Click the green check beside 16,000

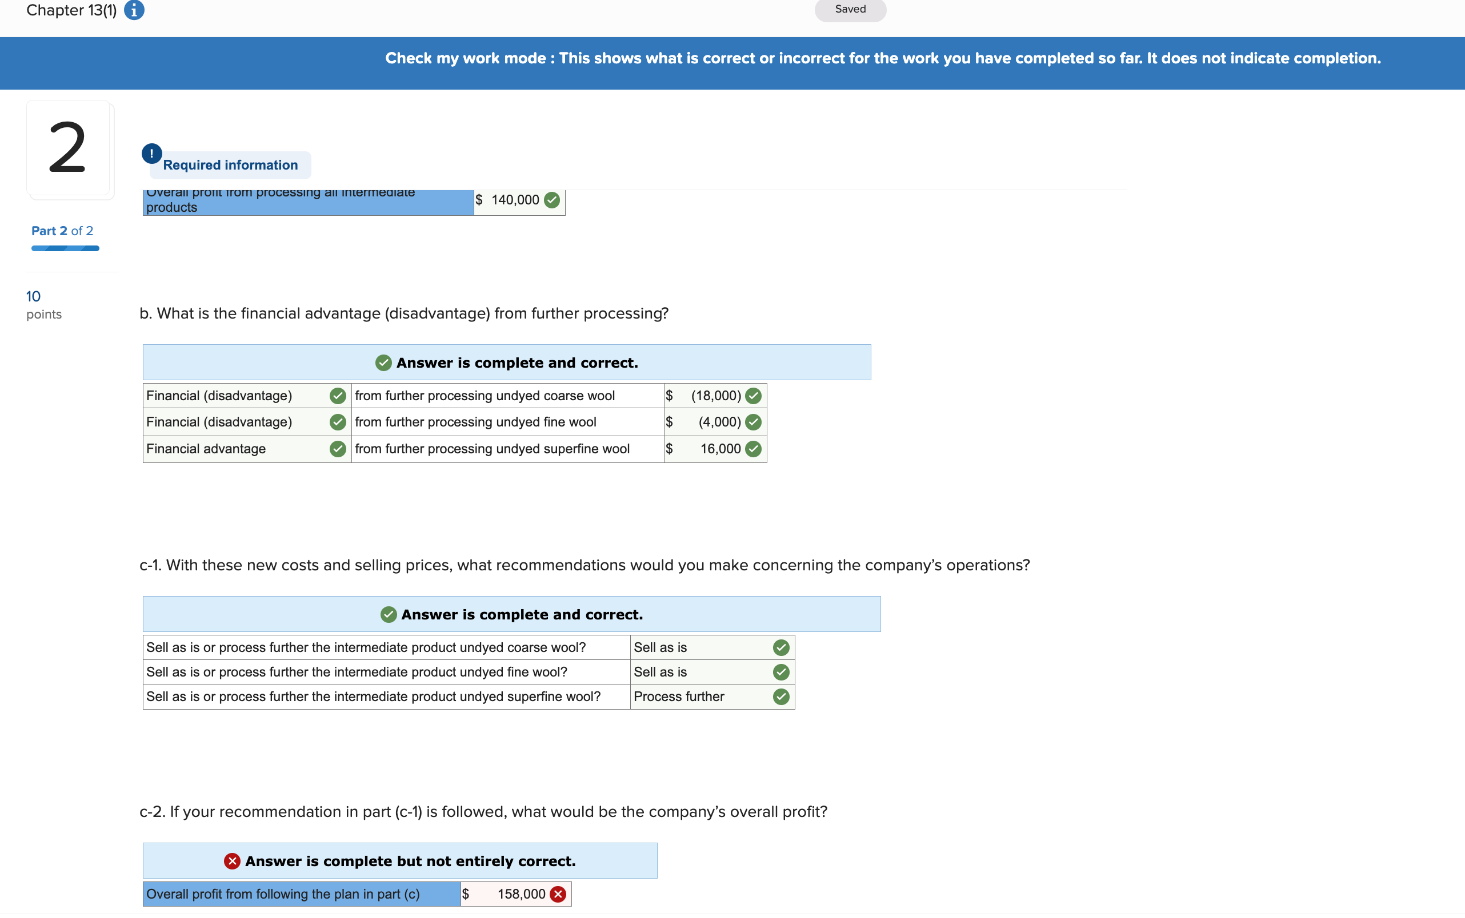pos(754,449)
